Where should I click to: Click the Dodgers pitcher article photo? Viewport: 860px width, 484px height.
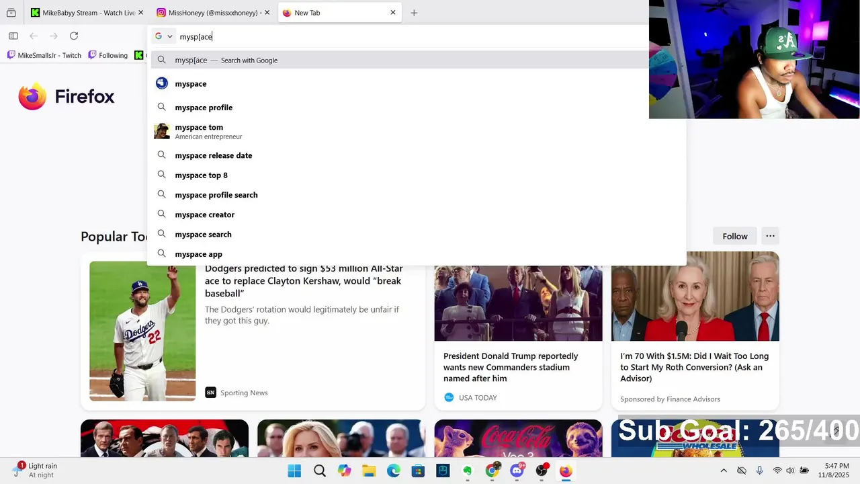142,331
